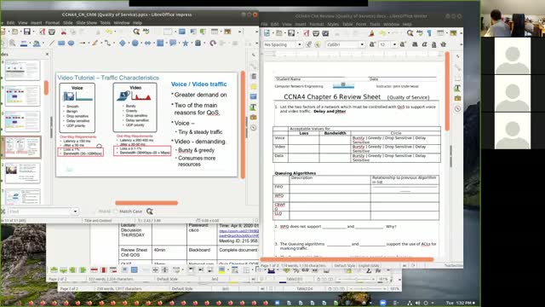The width and height of the screenshot is (545, 307).
Task: Choose the Callout shapes tool
Action: tap(173, 43)
